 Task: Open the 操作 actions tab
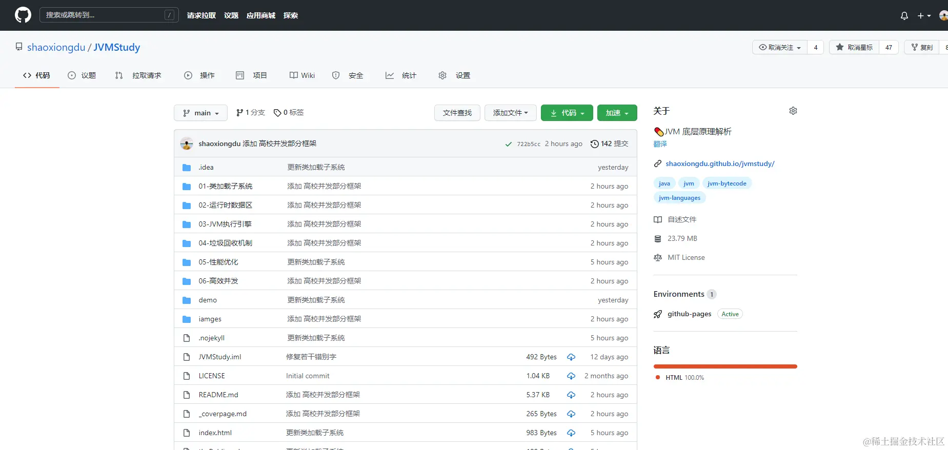point(199,75)
